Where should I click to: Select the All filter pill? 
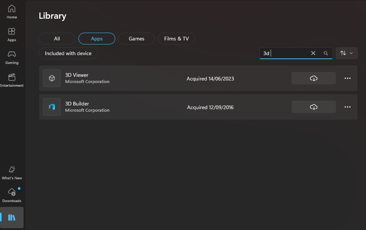point(57,39)
